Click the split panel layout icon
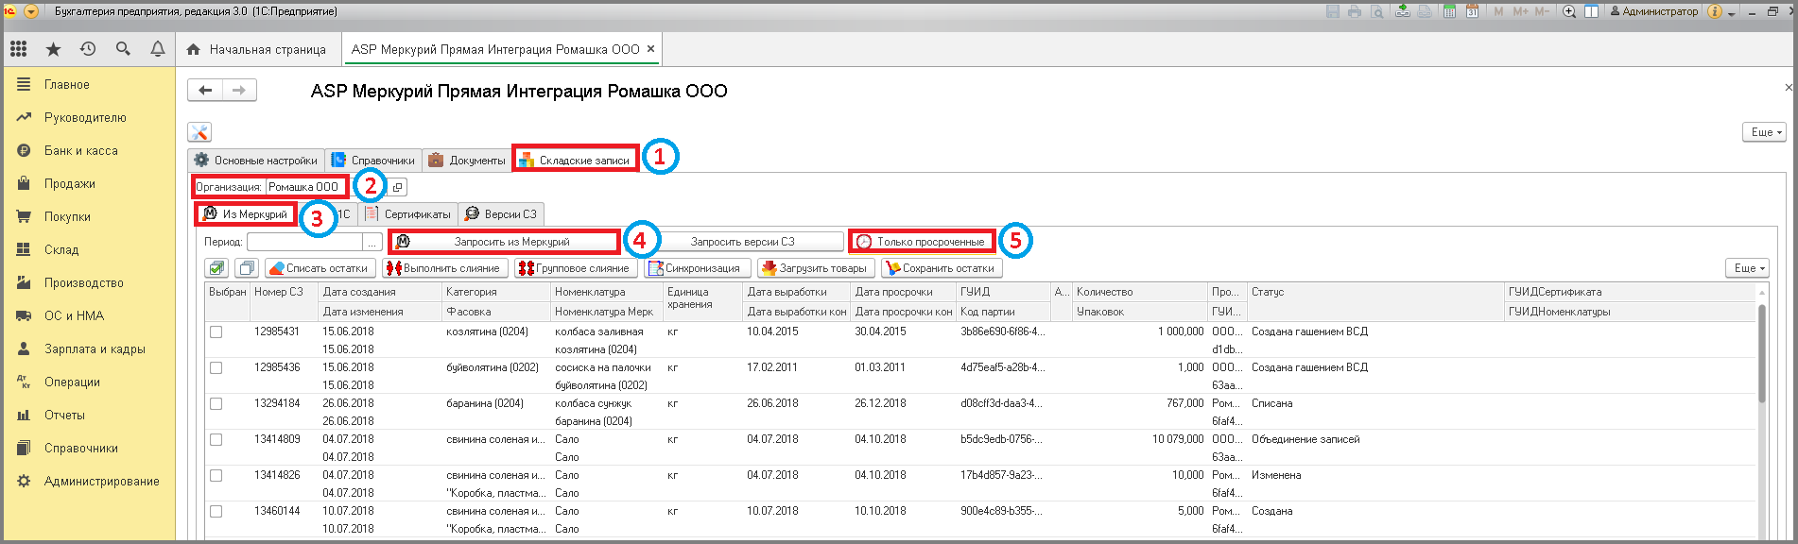Screen dimensions: 1798x544 [x=1592, y=11]
